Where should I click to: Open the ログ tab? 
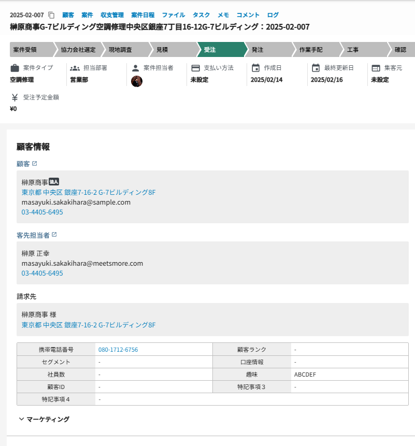tap(273, 15)
